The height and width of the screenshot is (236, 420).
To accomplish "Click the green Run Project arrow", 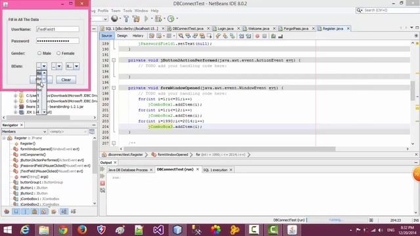I will pyautogui.click(x=146, y=18).
